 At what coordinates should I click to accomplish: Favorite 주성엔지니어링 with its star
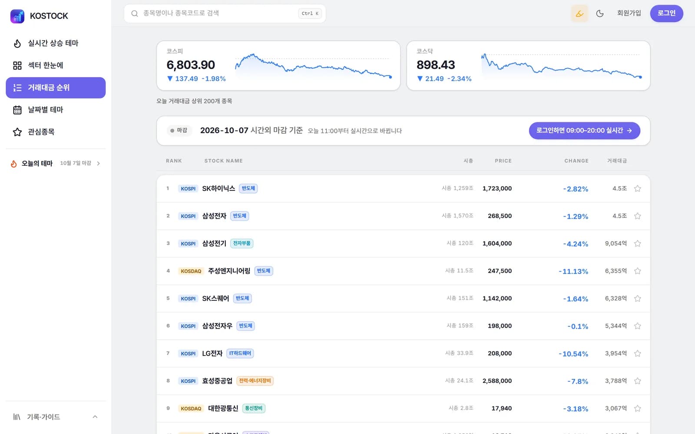pyautogui.click(x=638, y=271)
